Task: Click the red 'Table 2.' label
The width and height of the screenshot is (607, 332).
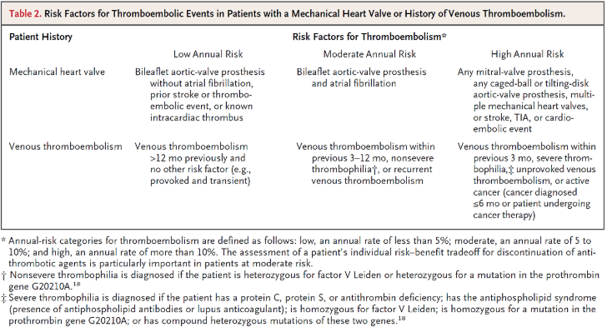Action: pyautogui.click(x=25, y=14)
